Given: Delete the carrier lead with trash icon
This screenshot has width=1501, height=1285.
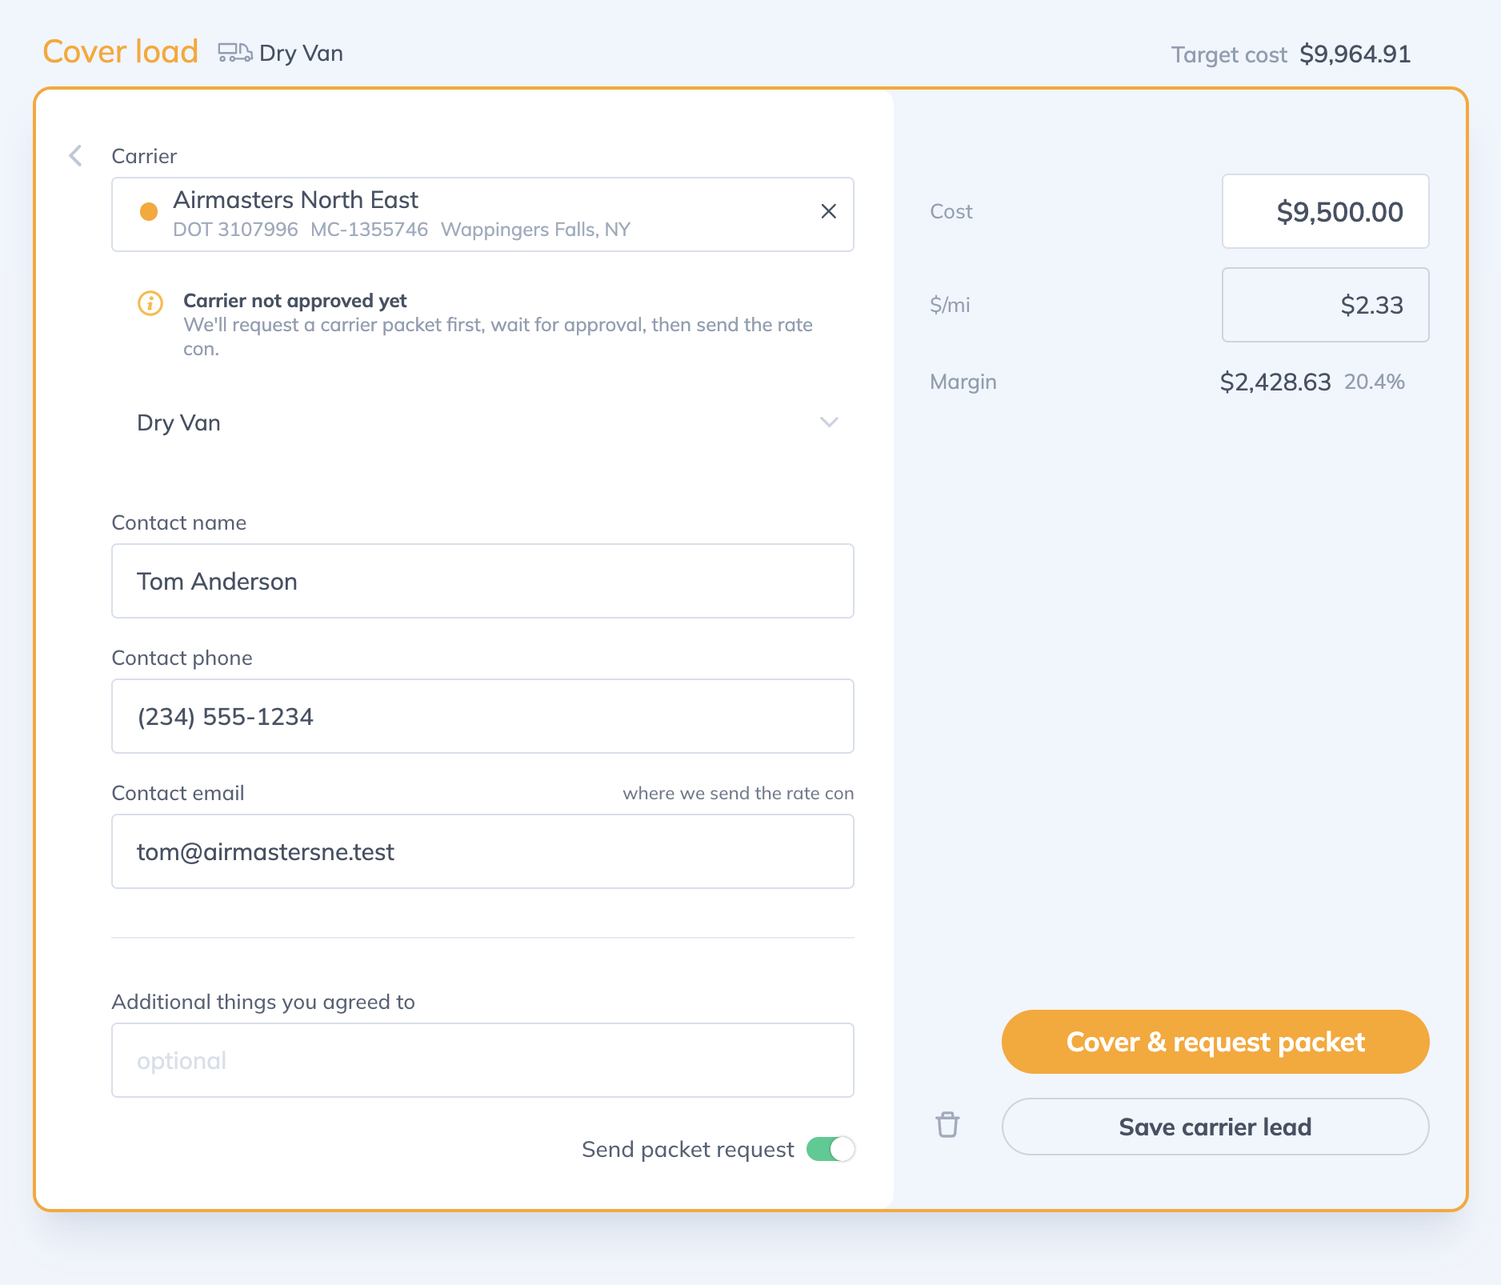Looking at the screenshot, I should (x=947, y=1125).
